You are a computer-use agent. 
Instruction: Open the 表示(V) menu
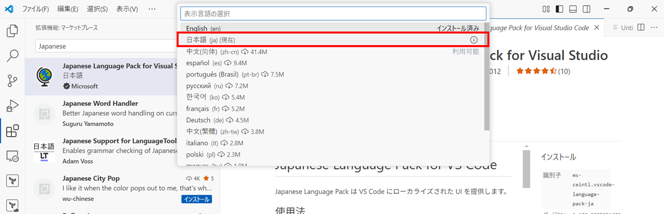click(x=127, y=9)
